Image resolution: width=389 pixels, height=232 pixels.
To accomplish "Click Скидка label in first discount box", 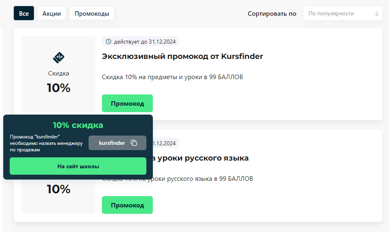I will [59, 73].
